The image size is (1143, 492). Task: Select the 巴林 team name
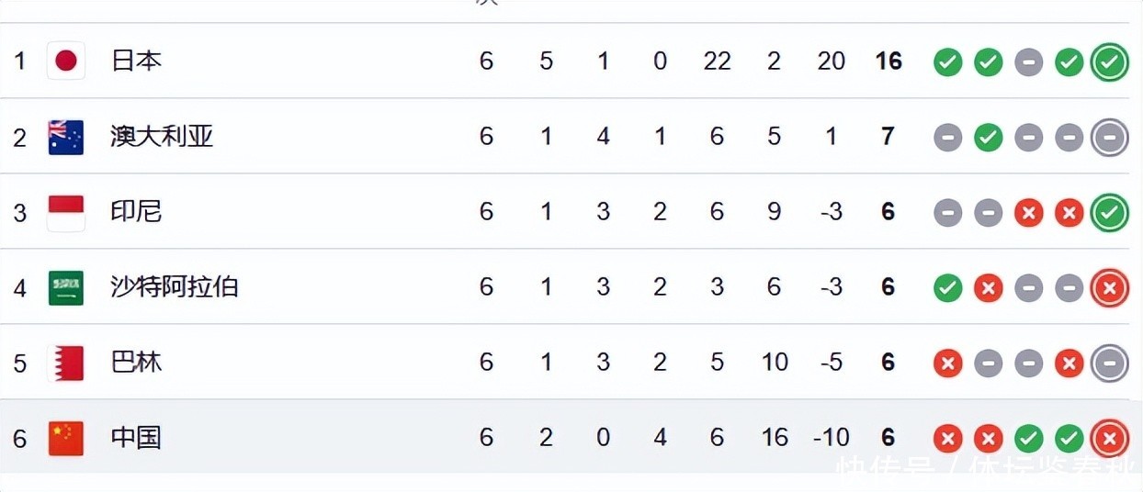pyautogui.click(x=136, y=363)
